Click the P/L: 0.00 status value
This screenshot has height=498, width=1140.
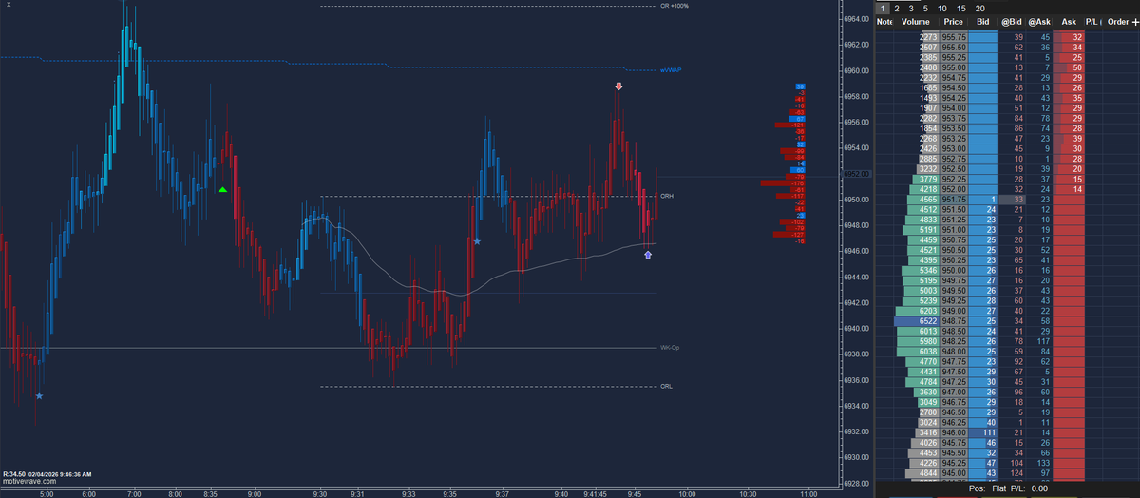1028,488
